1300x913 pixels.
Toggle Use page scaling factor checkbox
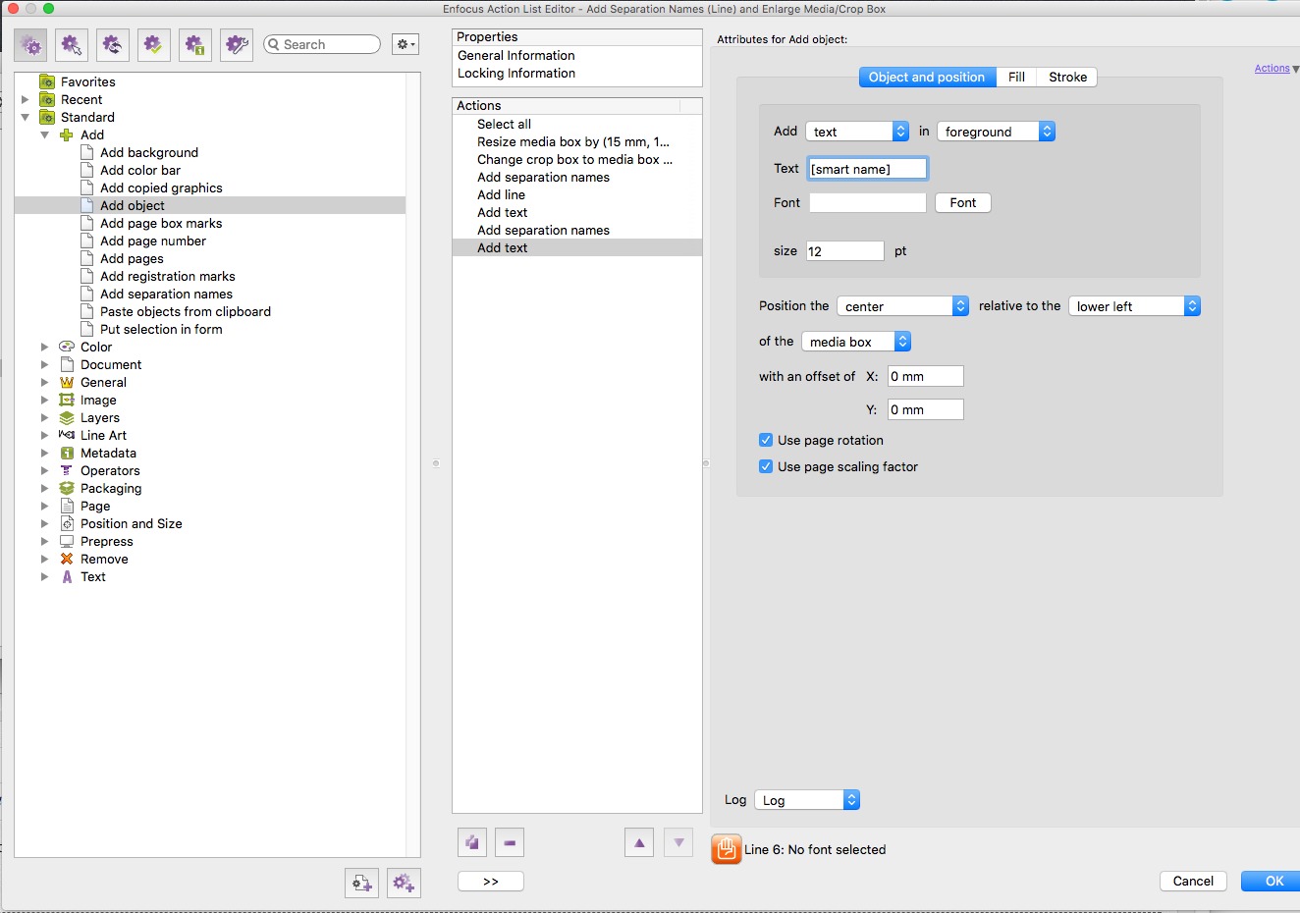[766, 466]
